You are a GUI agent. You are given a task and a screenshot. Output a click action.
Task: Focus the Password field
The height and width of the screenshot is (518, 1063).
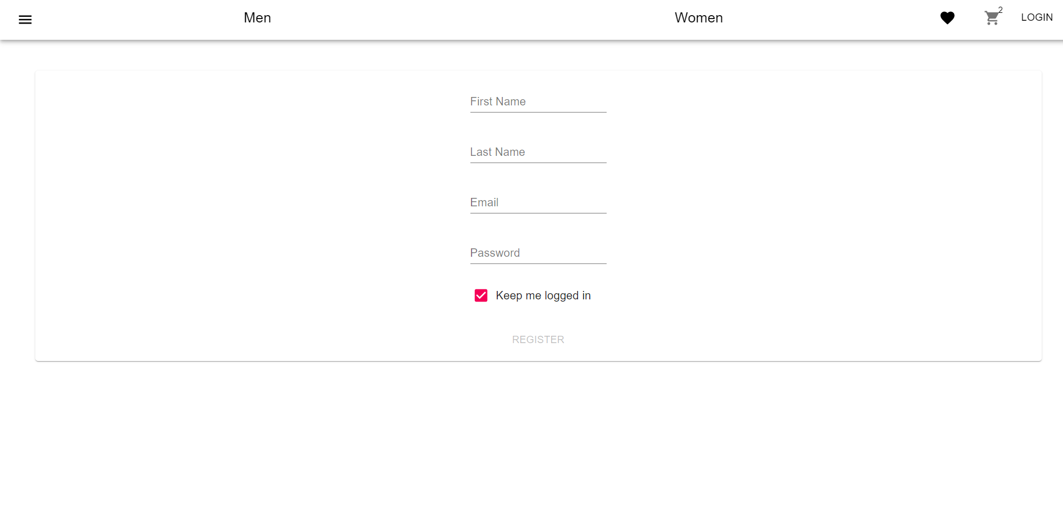click(x=538, y=253)
